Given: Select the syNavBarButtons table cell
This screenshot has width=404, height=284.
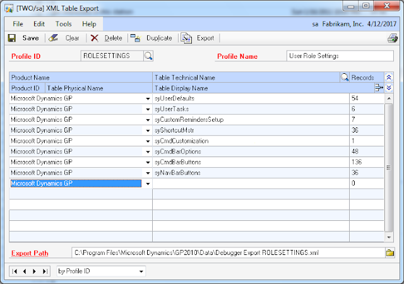Looking at the screenshot, I should tap(251, 173).
